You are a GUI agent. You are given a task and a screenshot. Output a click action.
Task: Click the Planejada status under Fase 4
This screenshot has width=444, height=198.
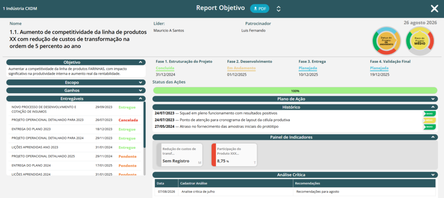(x=379, y=68)
